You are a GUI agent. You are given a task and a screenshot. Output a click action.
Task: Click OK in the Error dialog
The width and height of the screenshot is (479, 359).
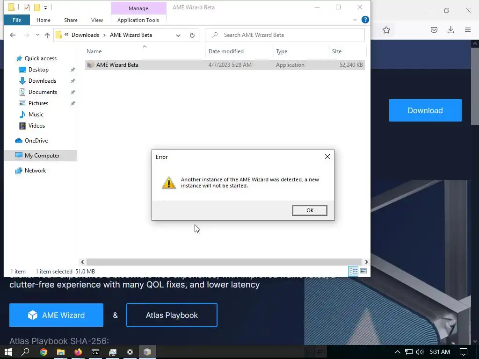(x=310, y=210)
